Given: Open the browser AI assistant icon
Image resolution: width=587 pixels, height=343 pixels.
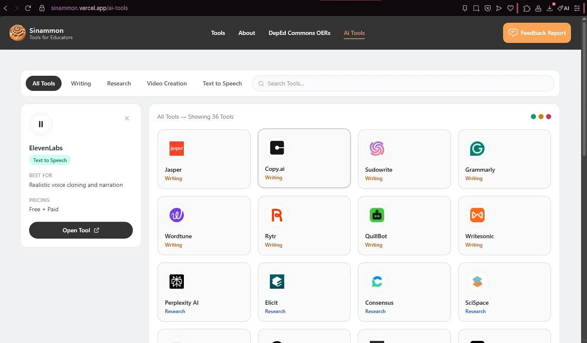Looking at the screenshot, I should coord(563,8).
